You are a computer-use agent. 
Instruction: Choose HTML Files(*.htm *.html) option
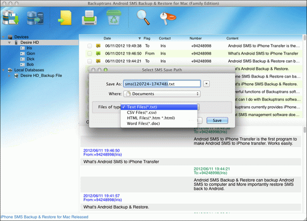159,118
